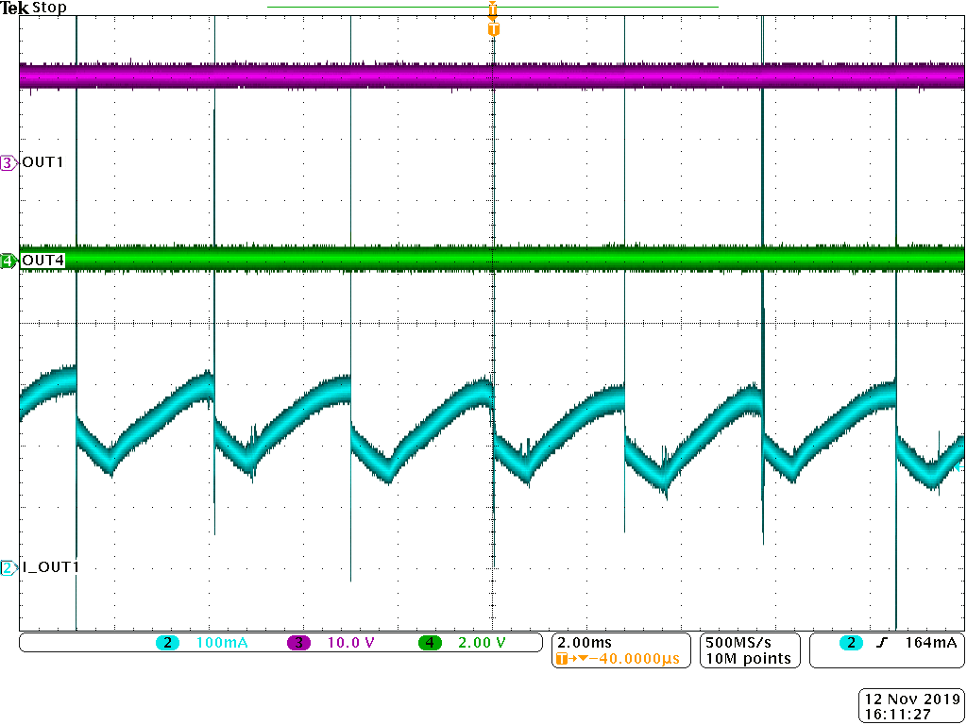Screen dimensions: 967x725
Task: Click the orange trigger position marker at top
Action: click(x=491, y=9)
